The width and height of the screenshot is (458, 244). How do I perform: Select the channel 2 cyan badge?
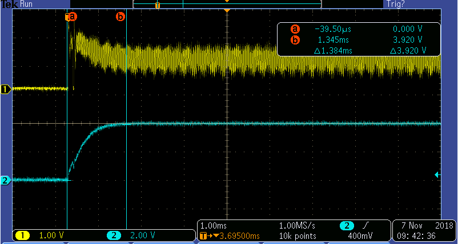(x=113, y=235)
